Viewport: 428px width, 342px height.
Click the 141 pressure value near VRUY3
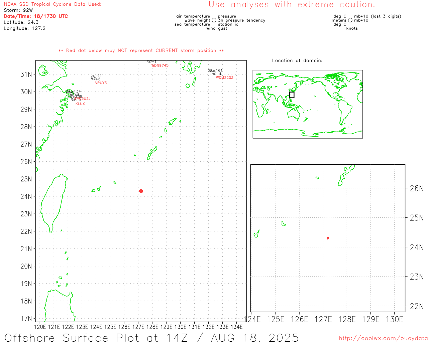click(98, 76)
